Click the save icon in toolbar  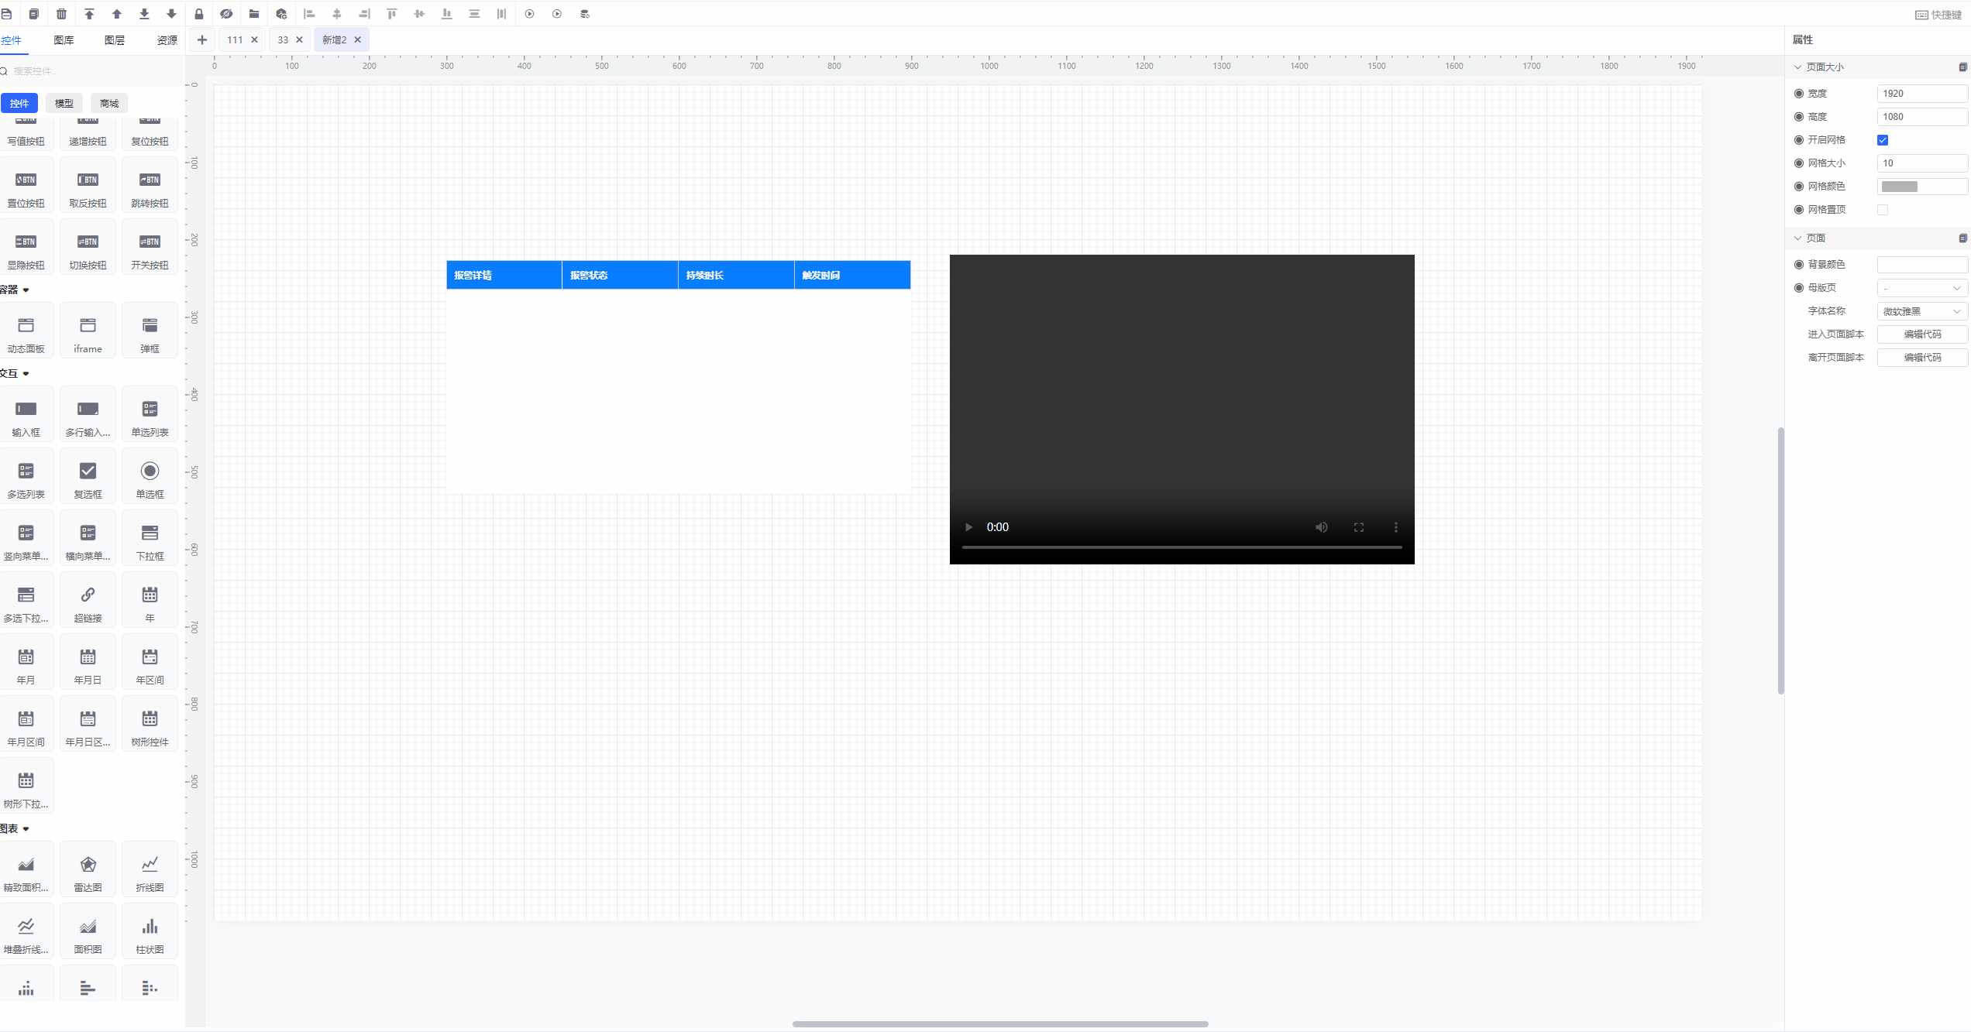[6, 14]
